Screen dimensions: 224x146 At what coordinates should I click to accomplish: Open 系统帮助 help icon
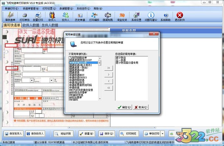[165, 17]
